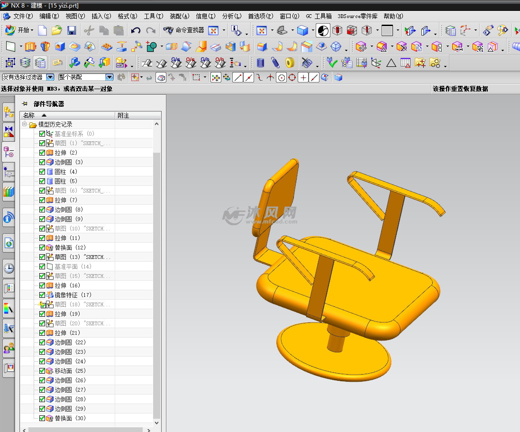Open the 装配(A) menu
Screen dimensions: 520x432
[x=179, y=16]
